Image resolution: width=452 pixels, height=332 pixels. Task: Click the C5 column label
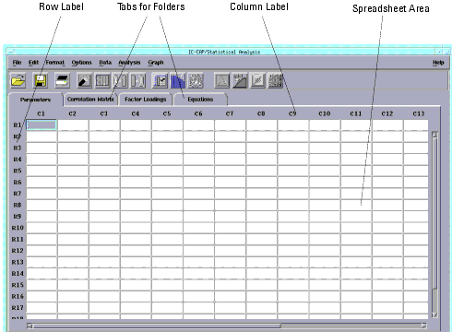(167, 113)
